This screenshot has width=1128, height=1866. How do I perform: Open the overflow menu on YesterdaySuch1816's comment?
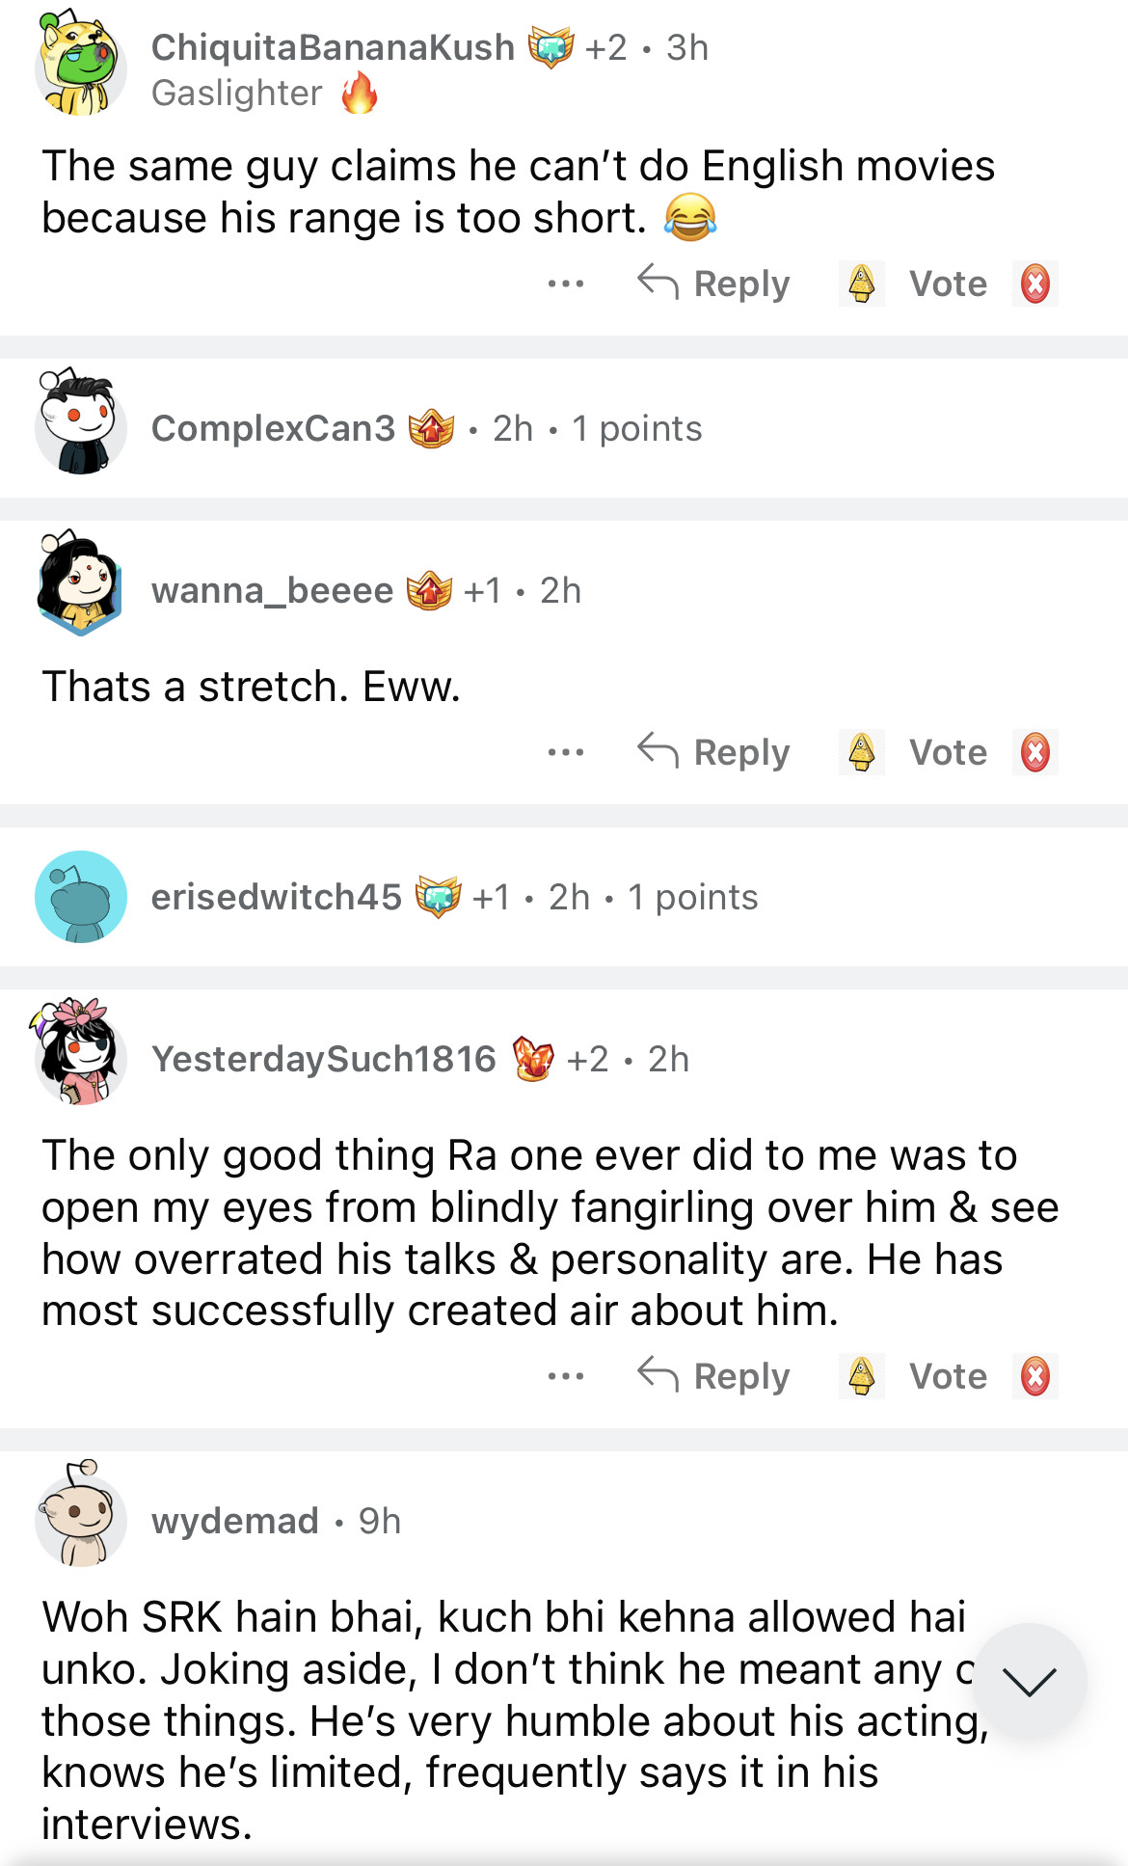click(x=565, y=1376)
